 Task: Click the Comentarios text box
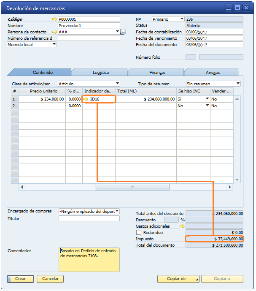tap(89, 259)
